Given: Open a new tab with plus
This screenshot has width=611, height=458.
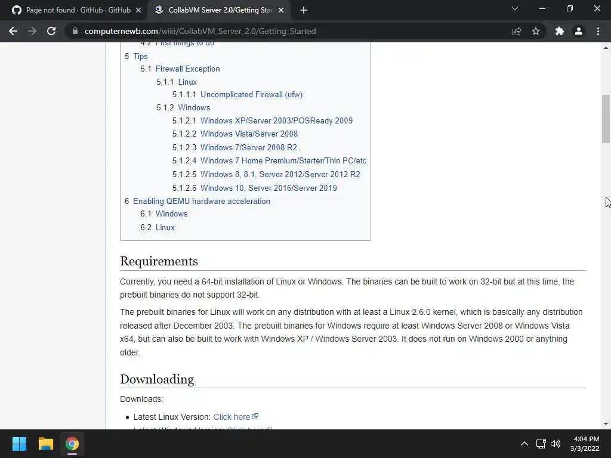Looking at the screenshot, I should click(x=304, y=11).
